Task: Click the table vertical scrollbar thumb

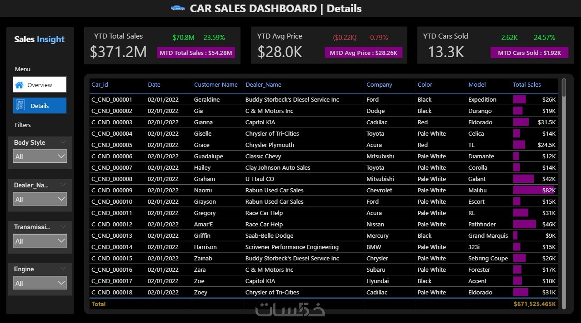Action: coord(564,88)
